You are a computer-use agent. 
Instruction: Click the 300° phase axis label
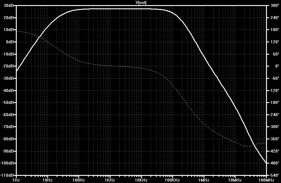tap(275, 6)
